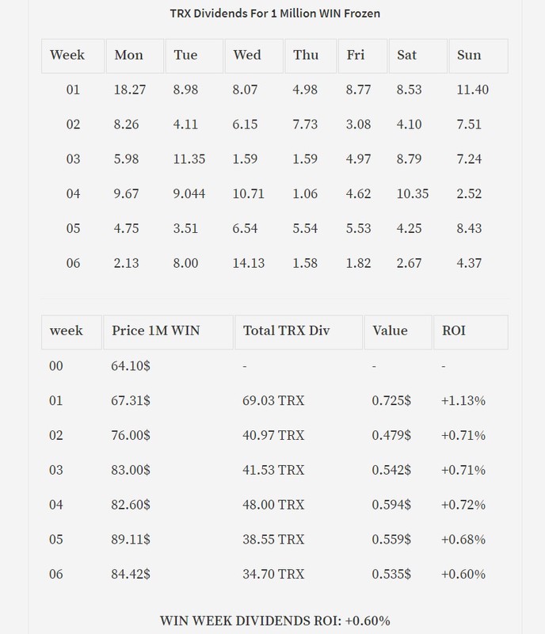Select Monday week 01 value 18.27
Screen dimensions: 545x634
[129, 90]
